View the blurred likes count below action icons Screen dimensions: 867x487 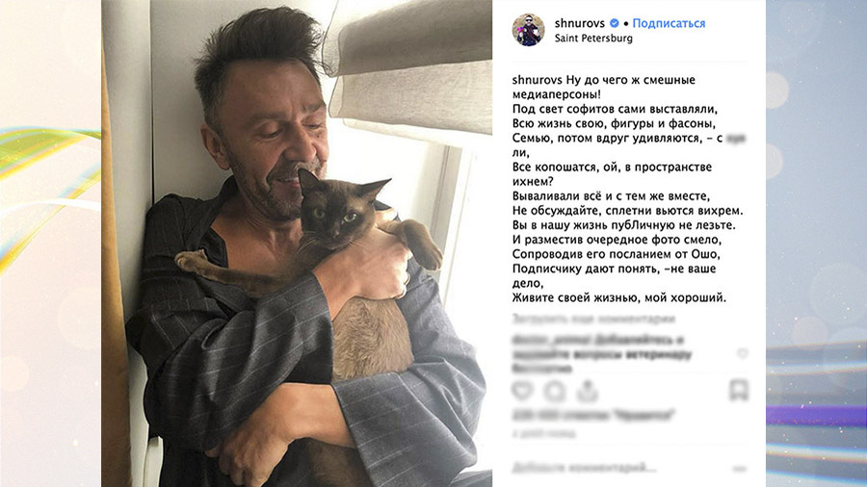pyautogui.click(x=593, y=415)
